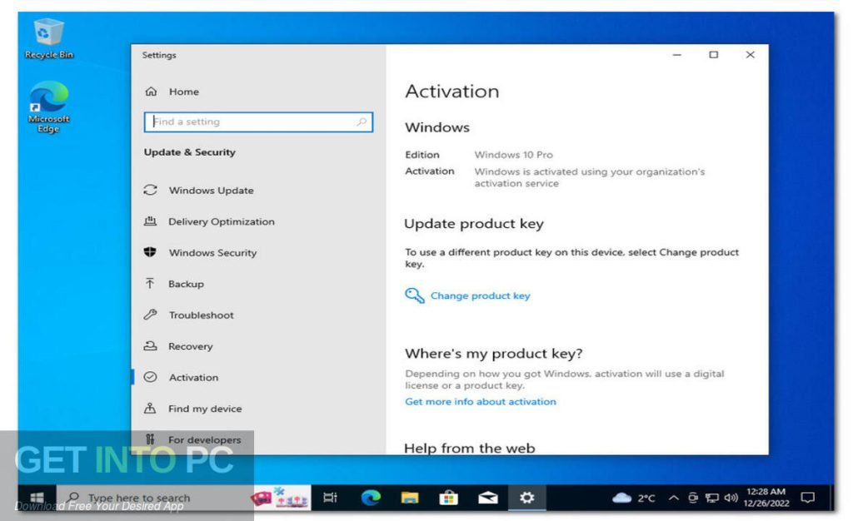Viewport: 853px width, 521px height.
Task: Open the Troubleshoot section
Action: (200, 315)
